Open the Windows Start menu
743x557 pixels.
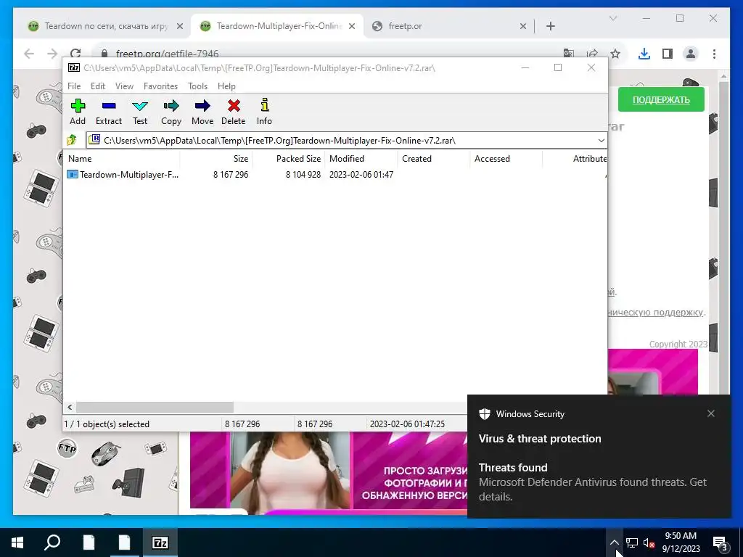[17, 542]
